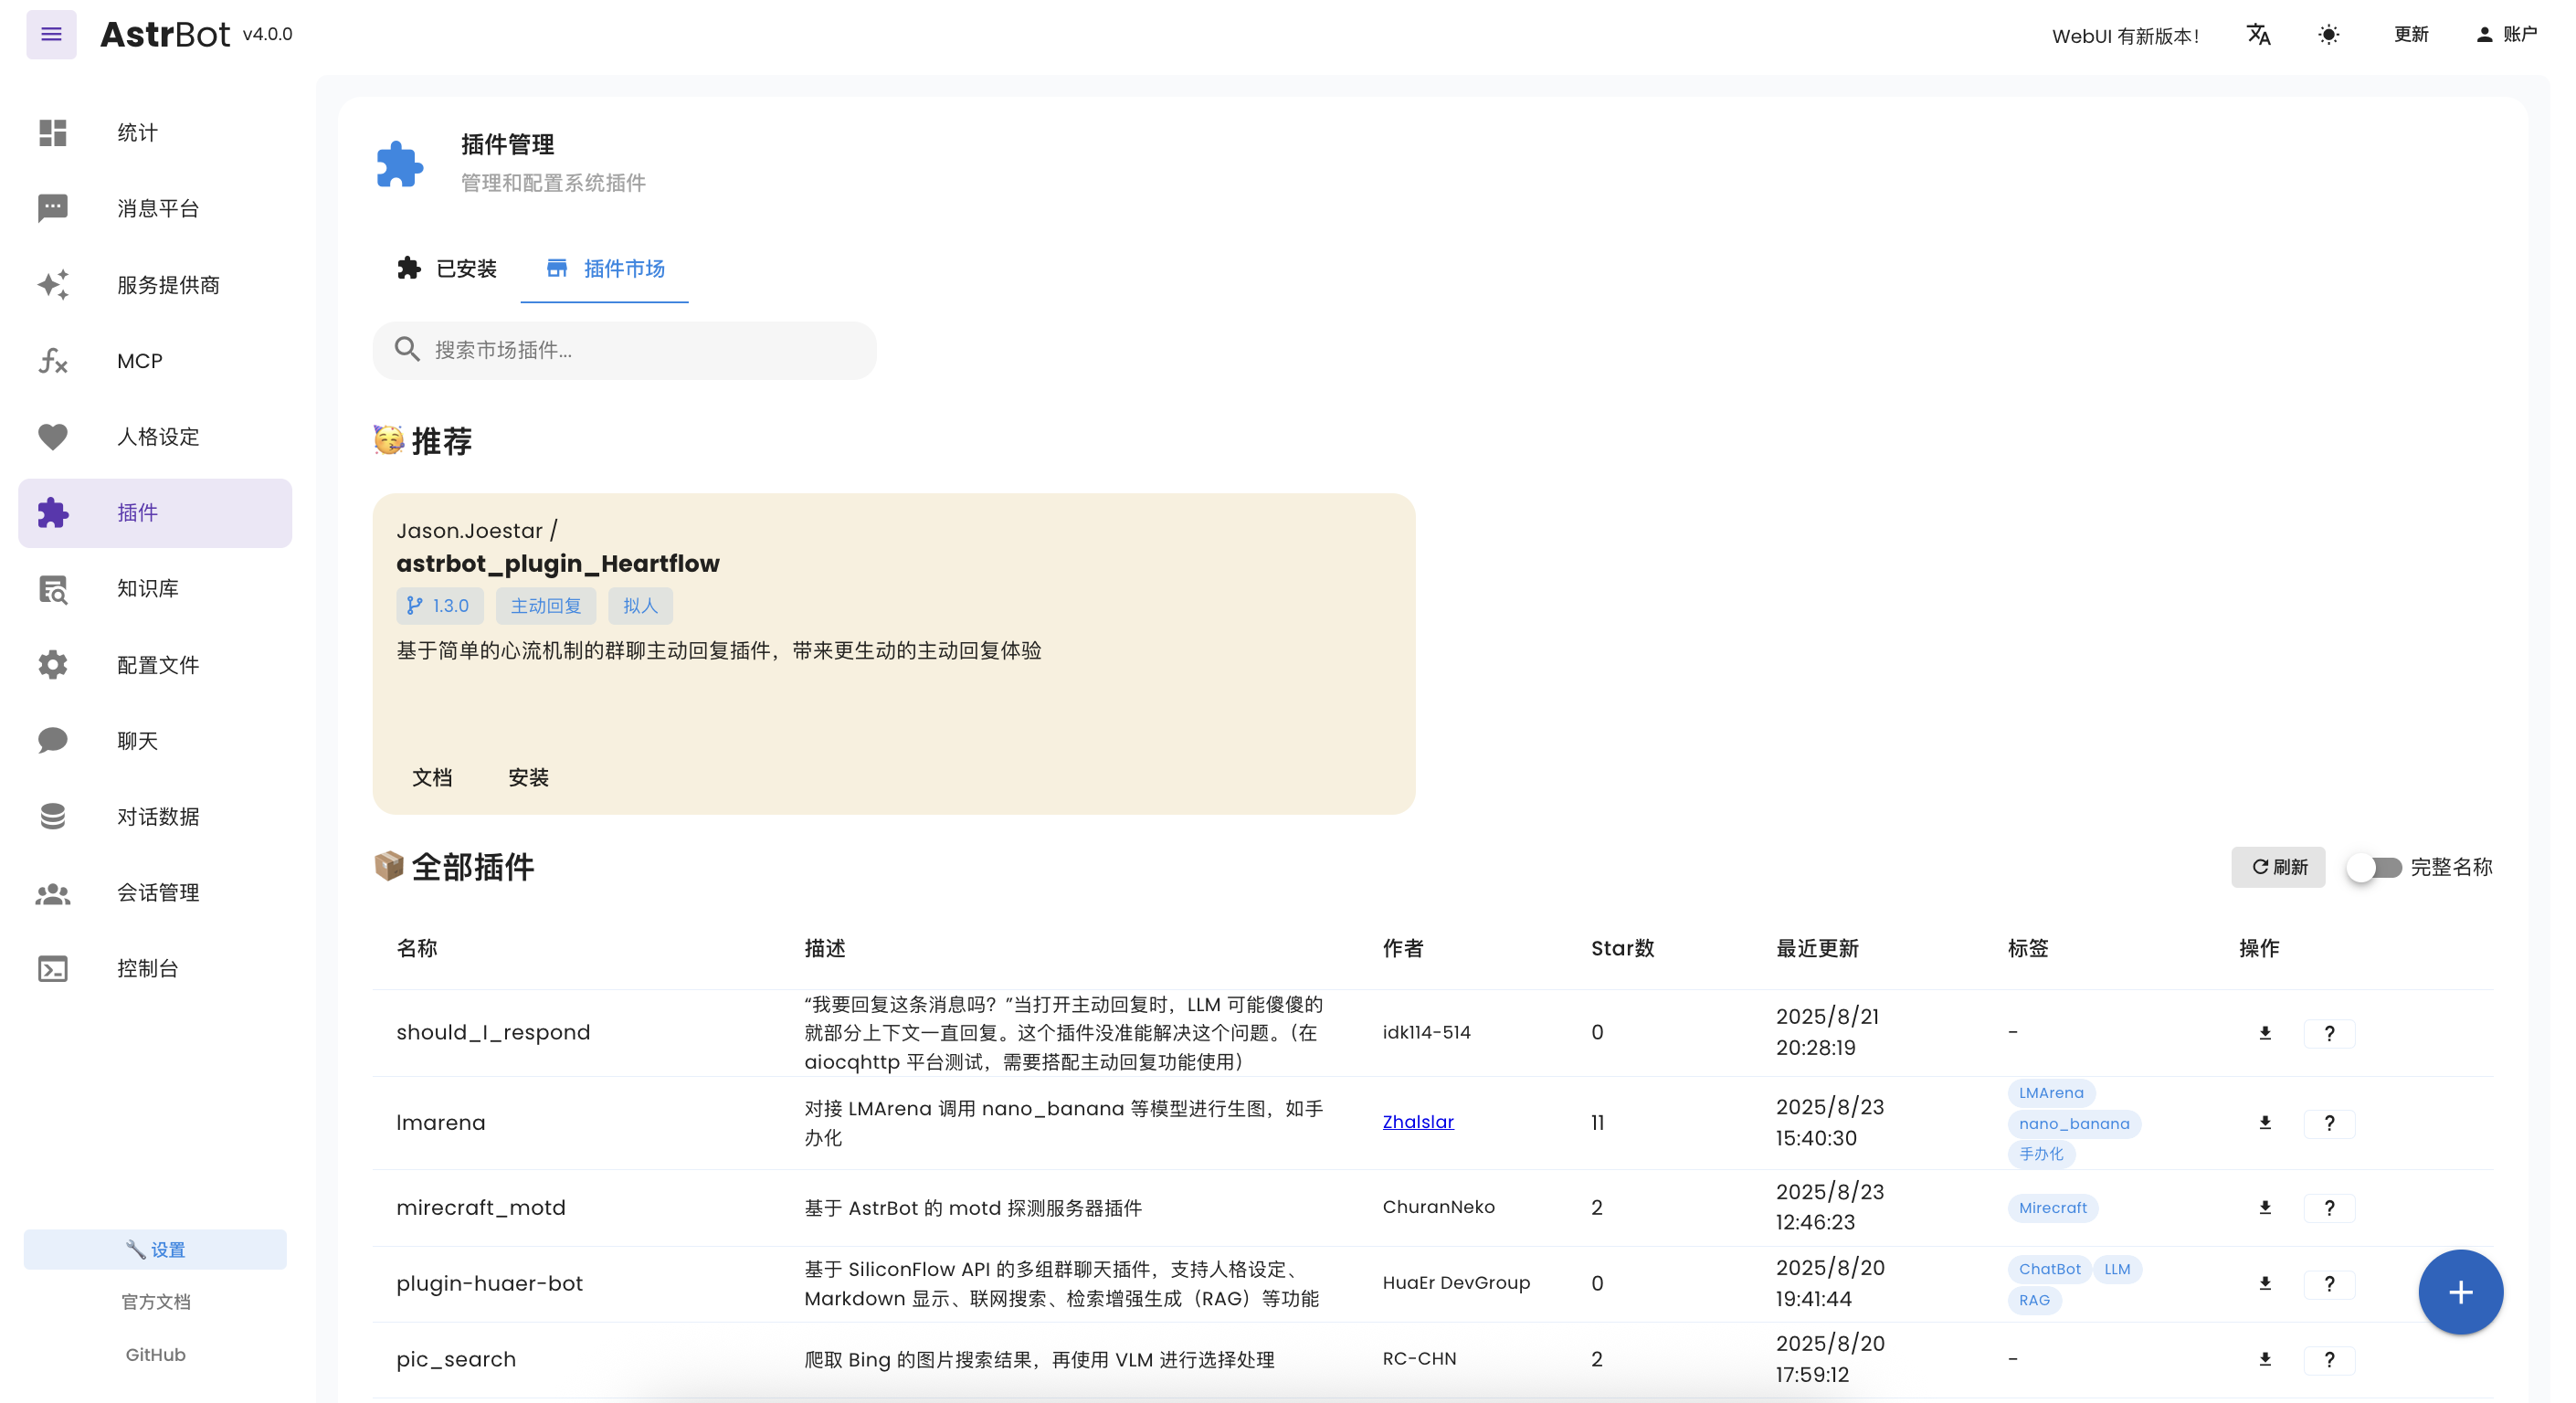Click the 刷新 refresh button

[2278, 867]
